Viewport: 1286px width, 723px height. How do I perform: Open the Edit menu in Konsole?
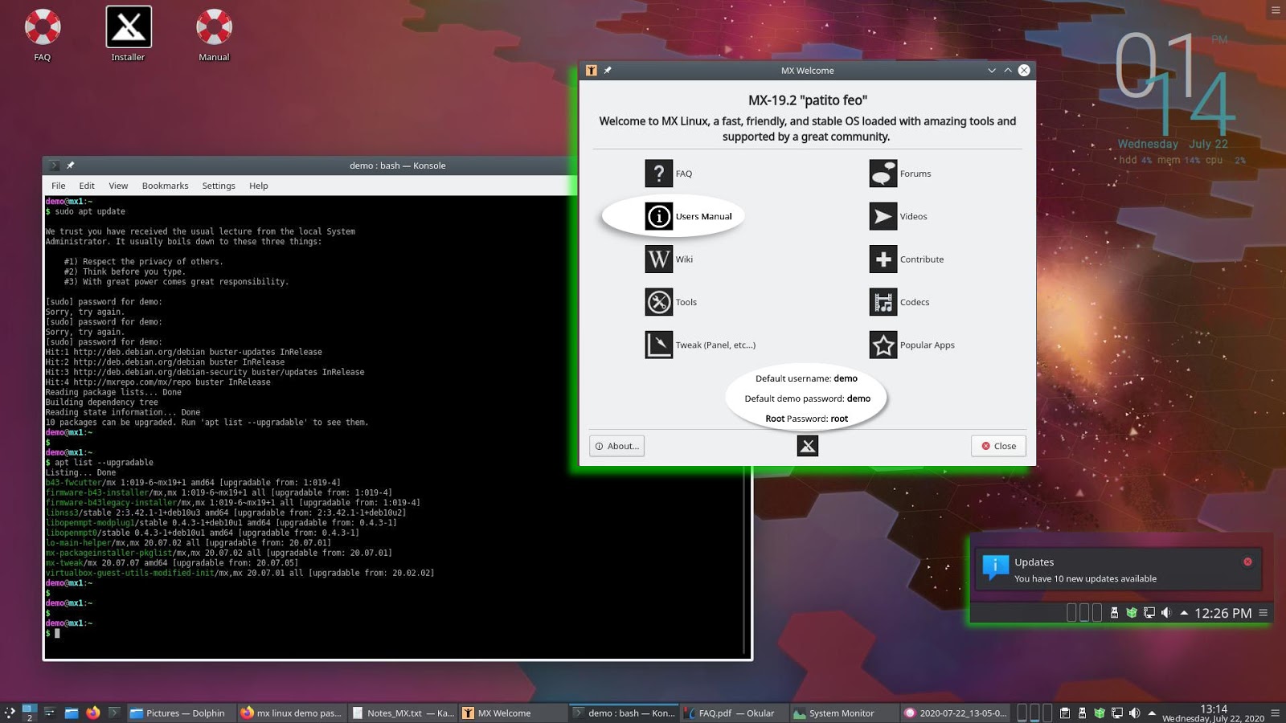pos(87,186)
